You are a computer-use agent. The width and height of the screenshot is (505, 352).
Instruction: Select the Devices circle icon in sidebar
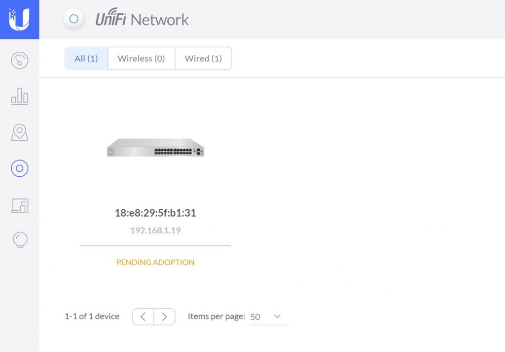tap(20, 168)
